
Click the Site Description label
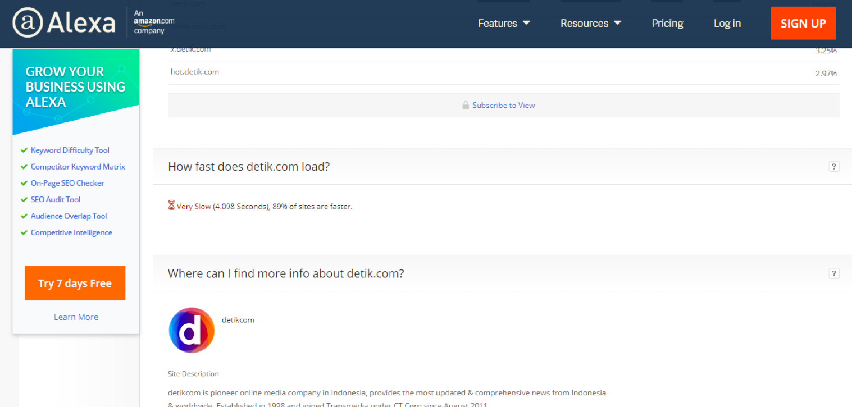pyautogui.click(x=193, y=374)
